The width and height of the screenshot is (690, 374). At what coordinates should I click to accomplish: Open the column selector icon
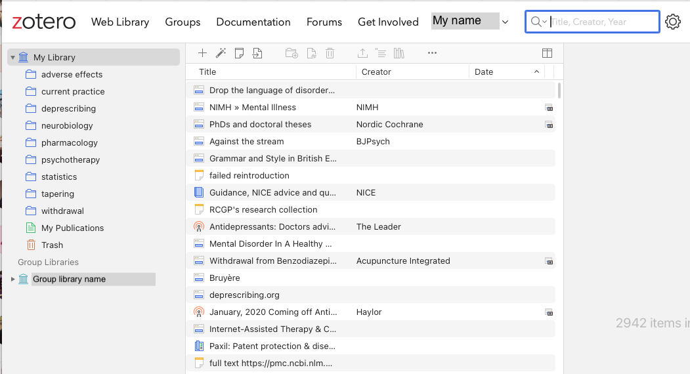coord(547,53)
